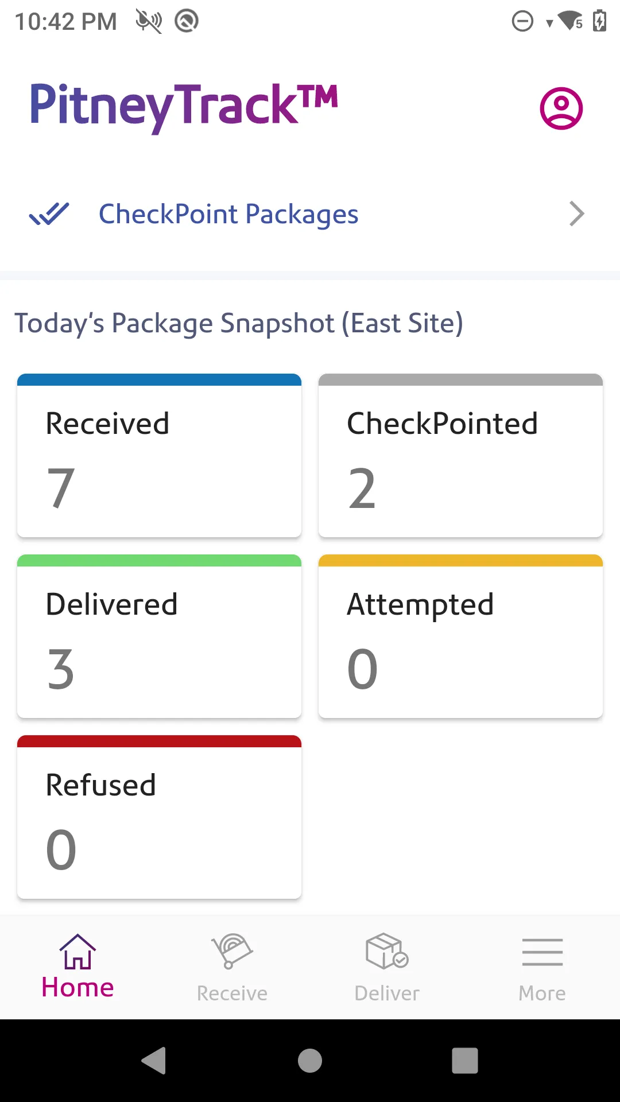
Task: Open the Attempted packages card
Action: coord(460,637)
